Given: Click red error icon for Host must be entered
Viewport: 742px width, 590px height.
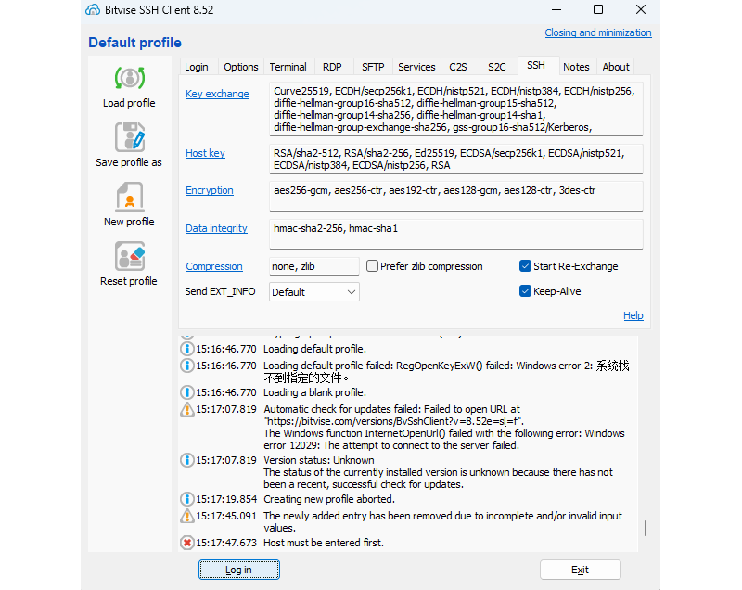Looking at the screenshot, I should [x=187, y=543].
